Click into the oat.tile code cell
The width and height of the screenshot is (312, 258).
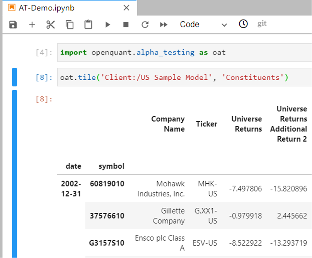pyautogui.click(x=184, y=77)
